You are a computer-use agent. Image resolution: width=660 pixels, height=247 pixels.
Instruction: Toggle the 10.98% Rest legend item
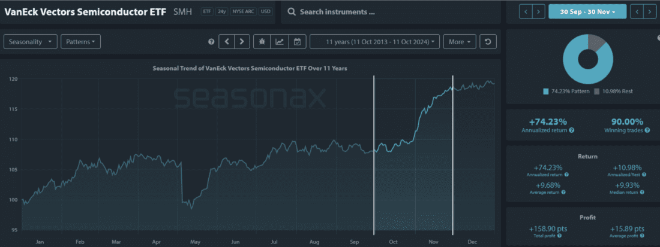click(x=612, y=91)
